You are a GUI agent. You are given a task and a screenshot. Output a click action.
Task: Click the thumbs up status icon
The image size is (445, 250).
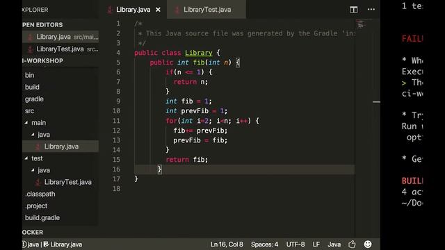click(352, 244)
